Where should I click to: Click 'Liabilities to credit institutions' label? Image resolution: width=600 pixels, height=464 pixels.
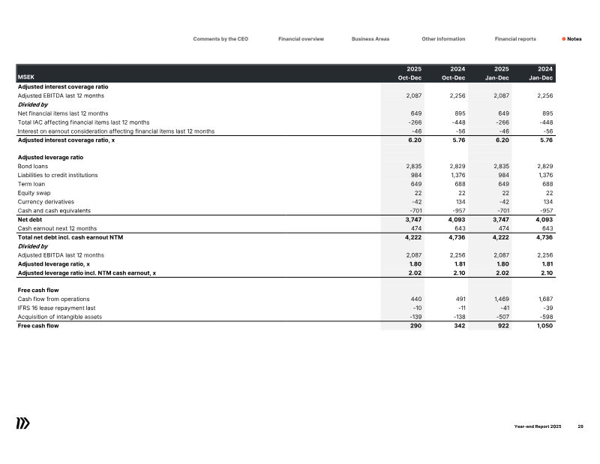tap(58, 175)
